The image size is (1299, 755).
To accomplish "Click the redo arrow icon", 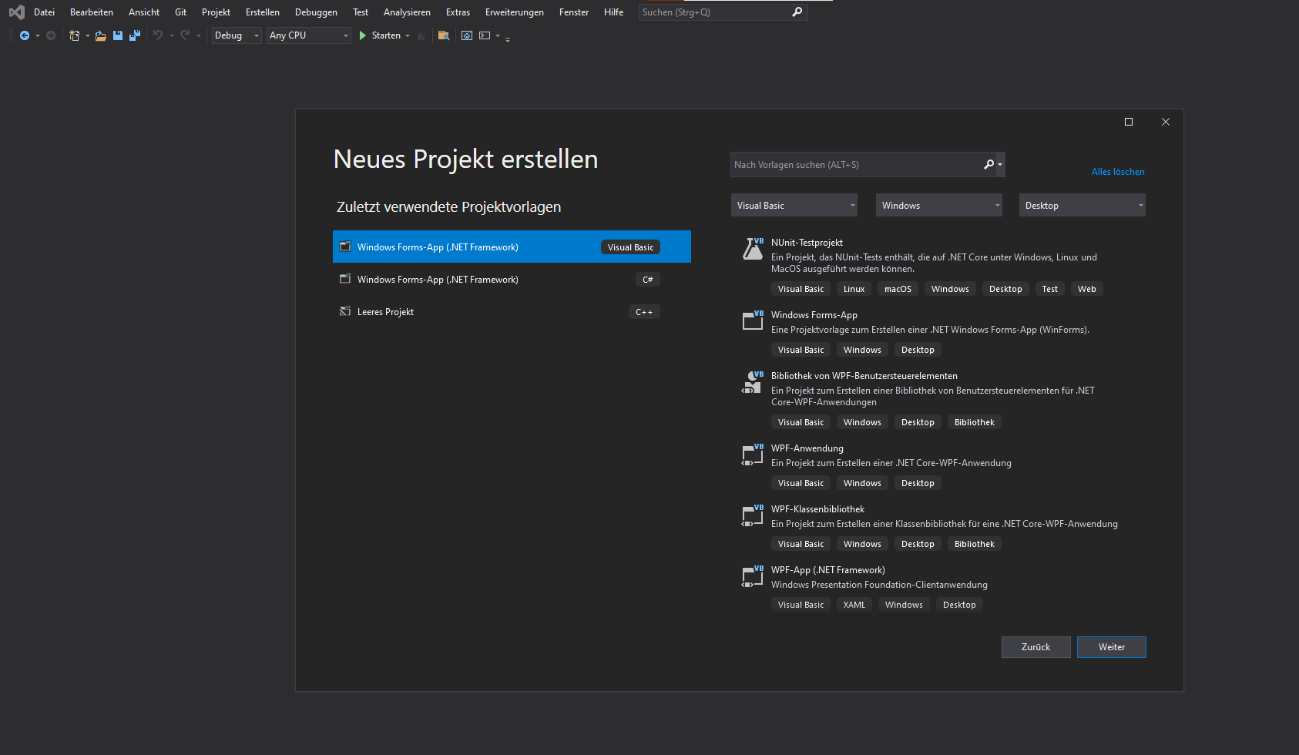I will pos(185,35).
